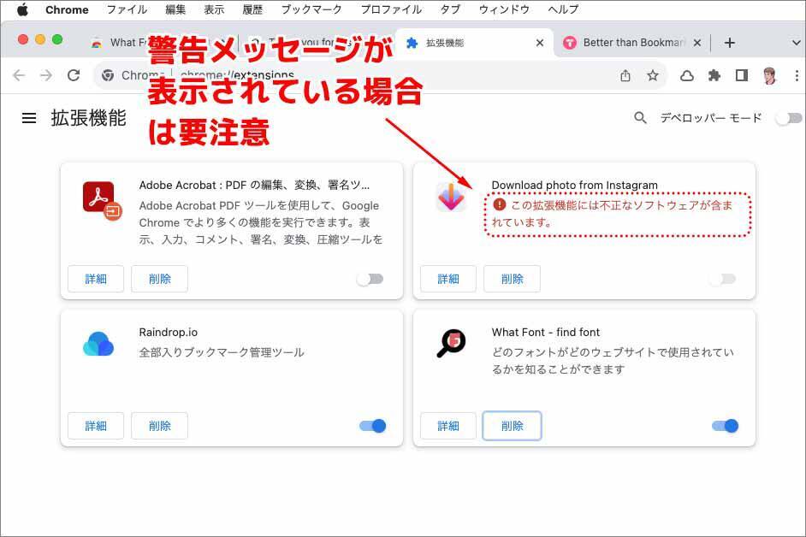
Task: Open the ファイル menu
Action: coord(127,9)
